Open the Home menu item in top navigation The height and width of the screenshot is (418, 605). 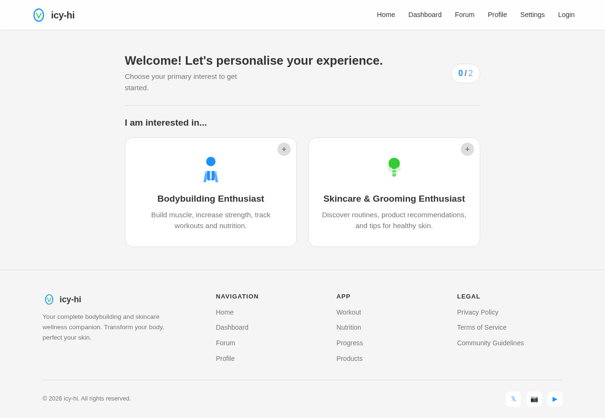[x=386, y=15]
